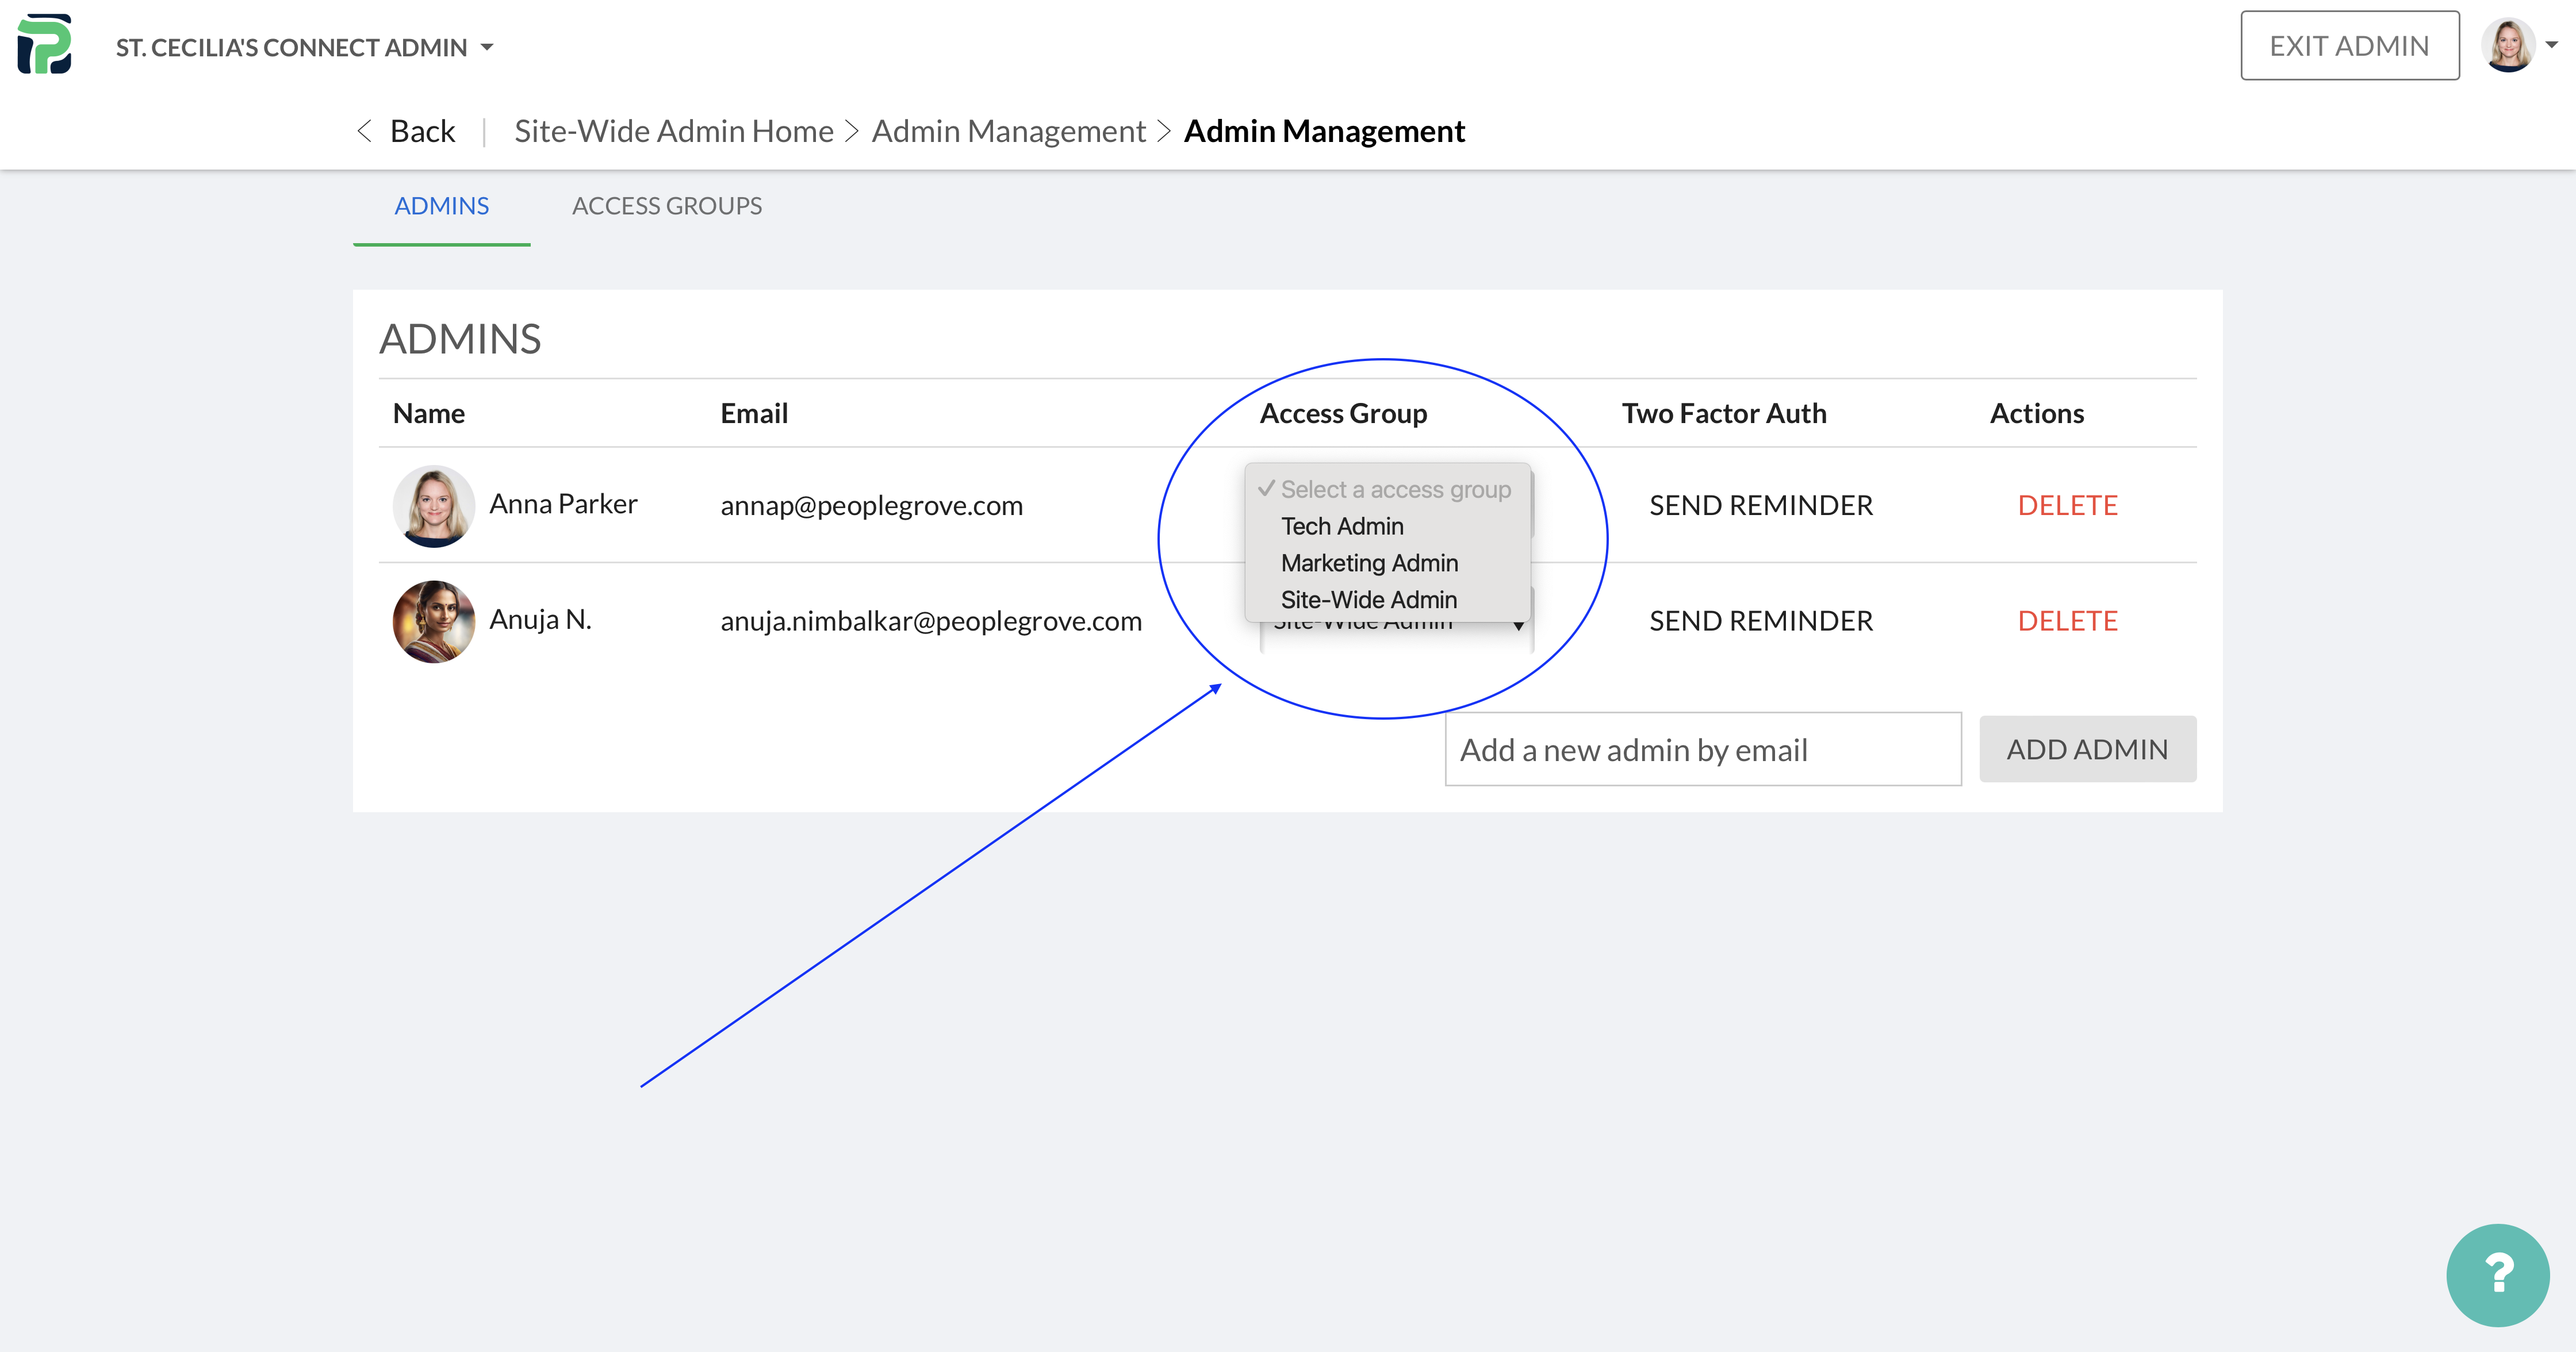Choose Marketing Admin from the dropdown list
The width and height of the screenshot is (2576, 1352).
(1388, 563)
